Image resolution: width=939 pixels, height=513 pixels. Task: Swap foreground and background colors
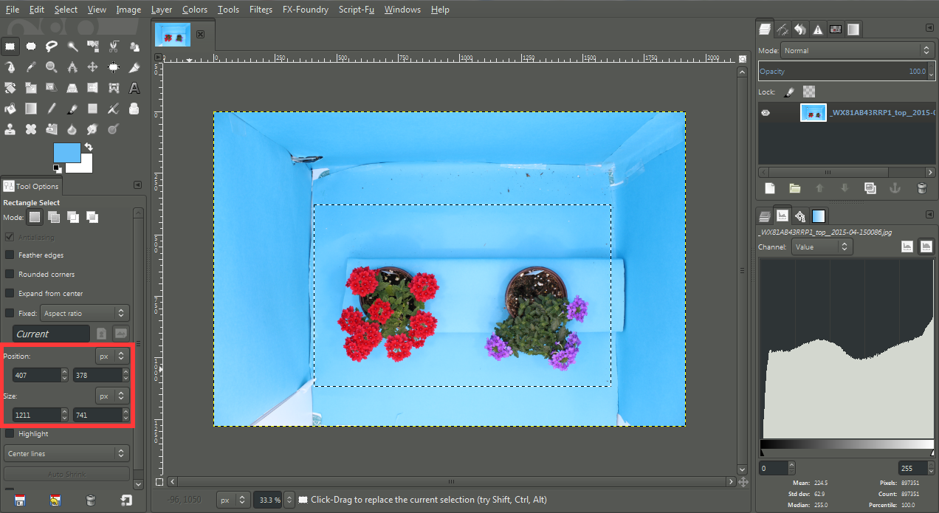click(89, 147)
